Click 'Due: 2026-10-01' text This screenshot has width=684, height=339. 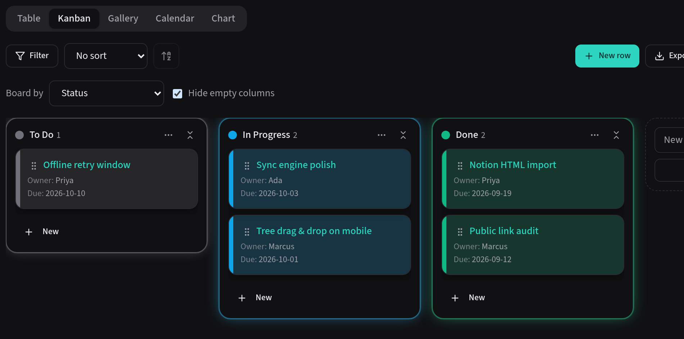point(269,259)
